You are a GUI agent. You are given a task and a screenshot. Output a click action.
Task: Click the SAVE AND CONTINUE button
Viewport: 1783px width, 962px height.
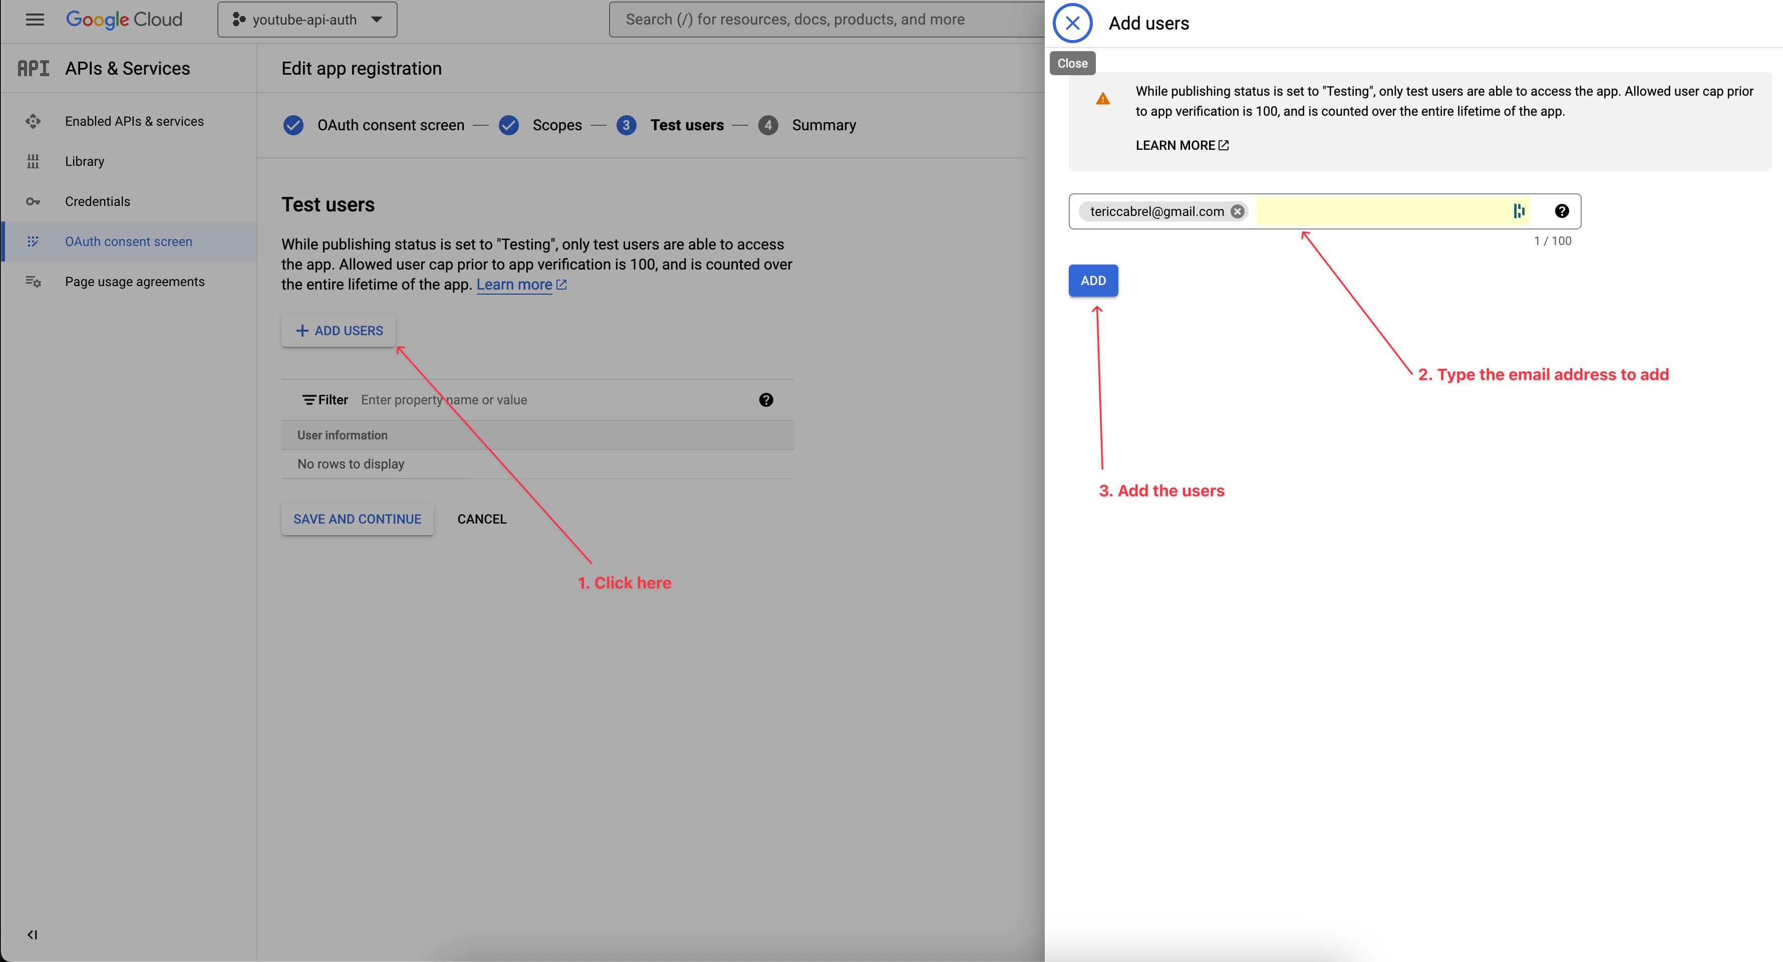click(x=357, y=518)
